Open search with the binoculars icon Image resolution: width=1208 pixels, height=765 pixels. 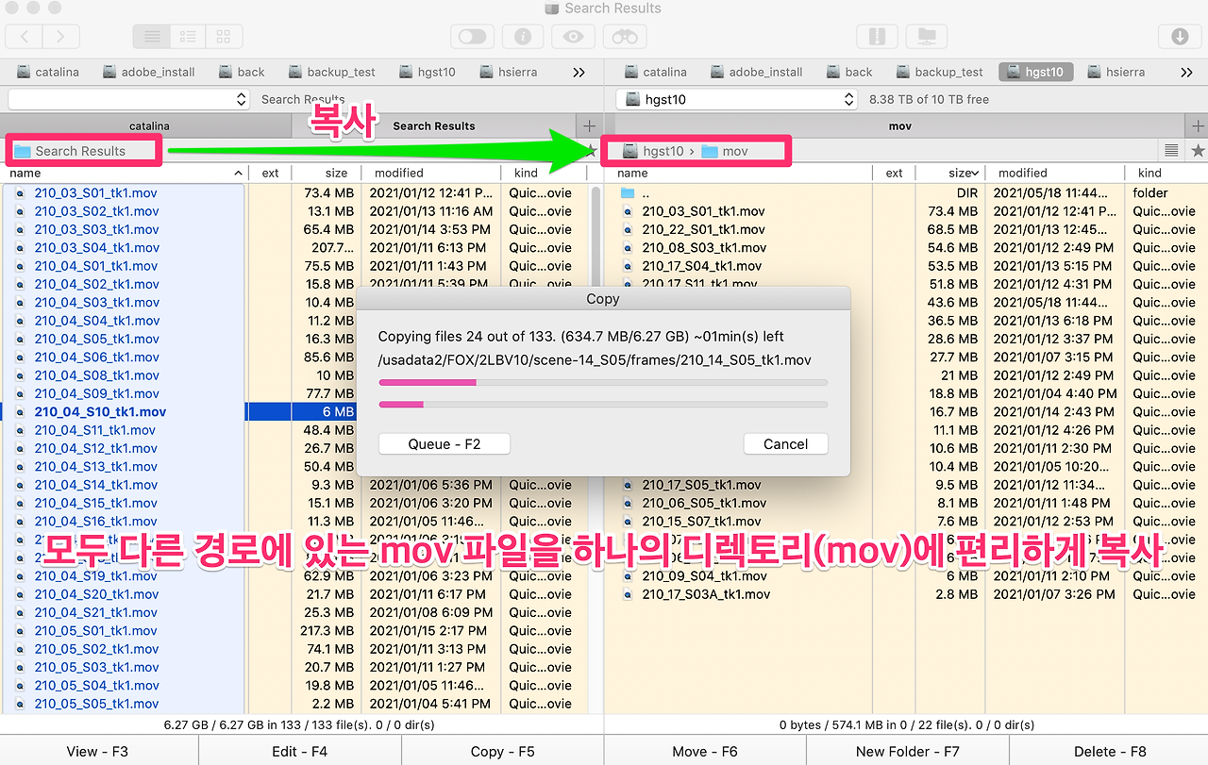pos(624,37)
